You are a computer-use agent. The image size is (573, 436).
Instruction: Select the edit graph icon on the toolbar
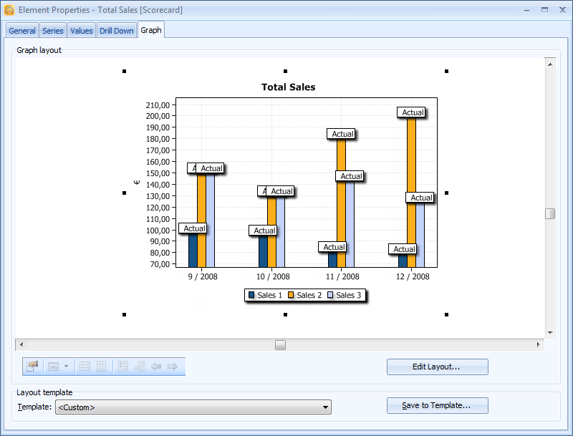click(32, 367)
